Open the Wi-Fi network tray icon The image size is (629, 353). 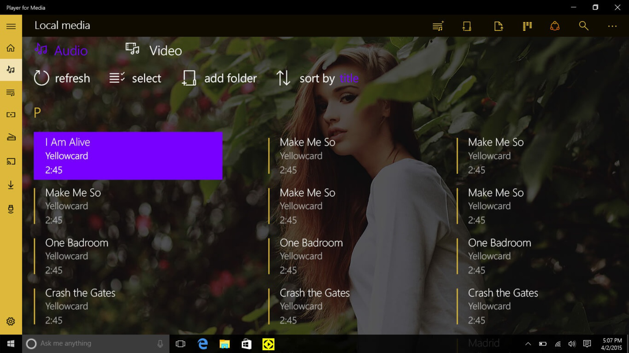tap(558, 344)
